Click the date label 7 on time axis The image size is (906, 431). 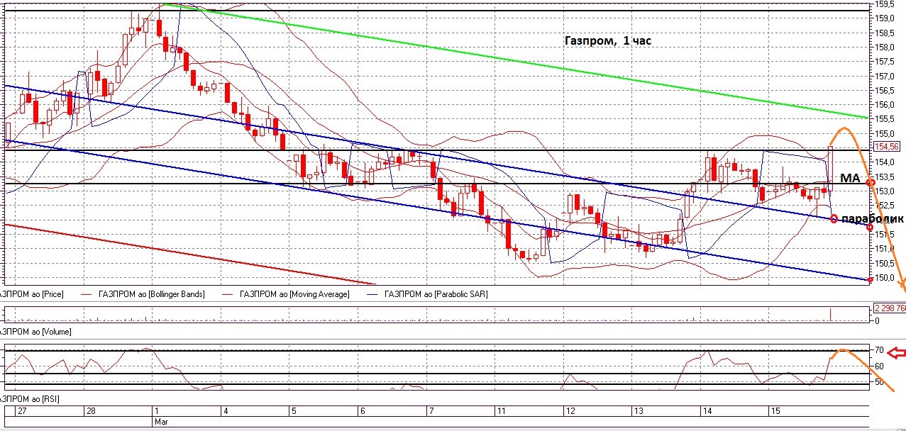(431, 411)
